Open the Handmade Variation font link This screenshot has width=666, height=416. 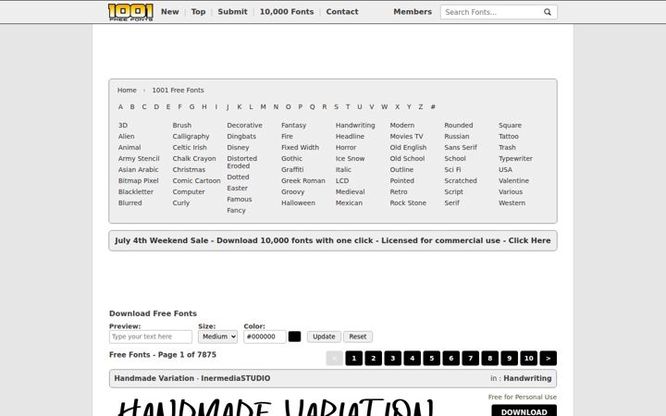154,378
